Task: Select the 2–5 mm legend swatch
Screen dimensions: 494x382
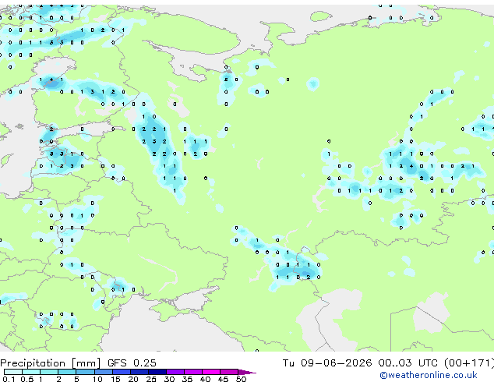Action: (67, 372)
